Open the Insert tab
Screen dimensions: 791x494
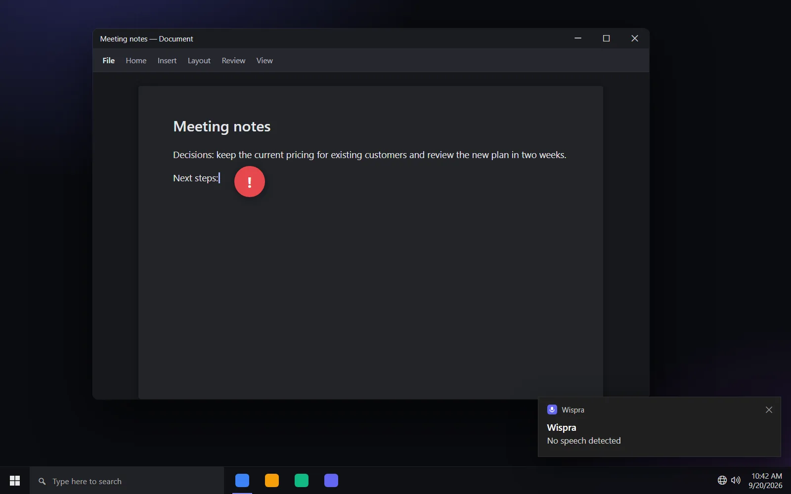(x=167, y=60)
